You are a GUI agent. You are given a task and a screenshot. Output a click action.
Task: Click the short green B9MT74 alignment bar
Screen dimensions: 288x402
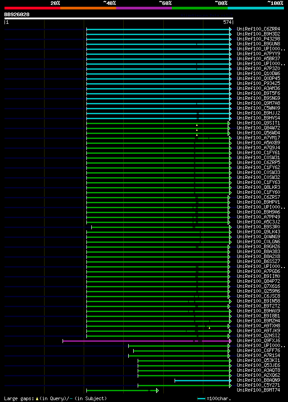(x=122, y=390)
